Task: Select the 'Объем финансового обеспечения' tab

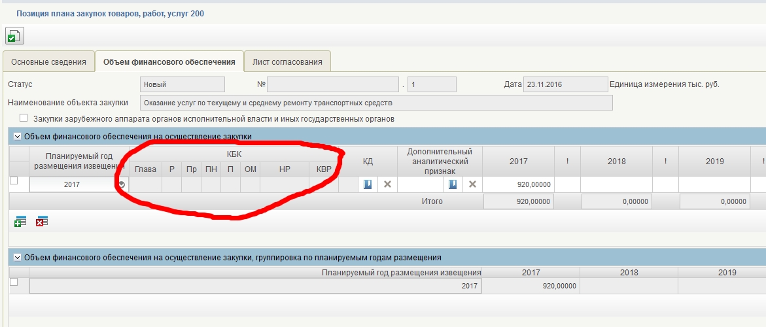Action: (x=169, y=62)
